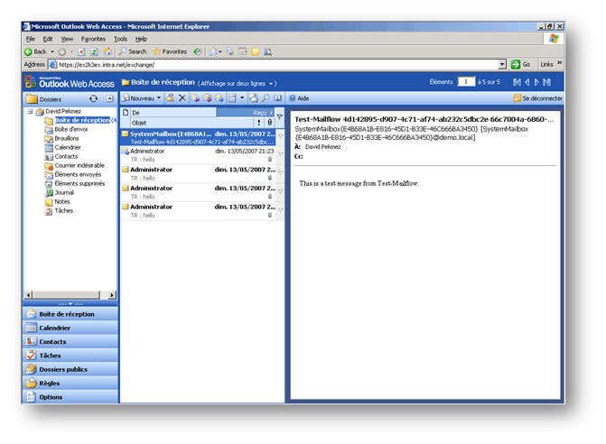This screenshot has width=606, height=444.
Task: Open the Tools menu
Action: point(120,39)
